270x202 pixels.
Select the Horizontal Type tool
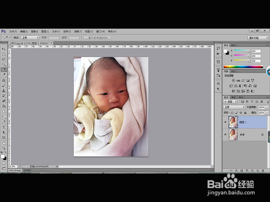4,127
